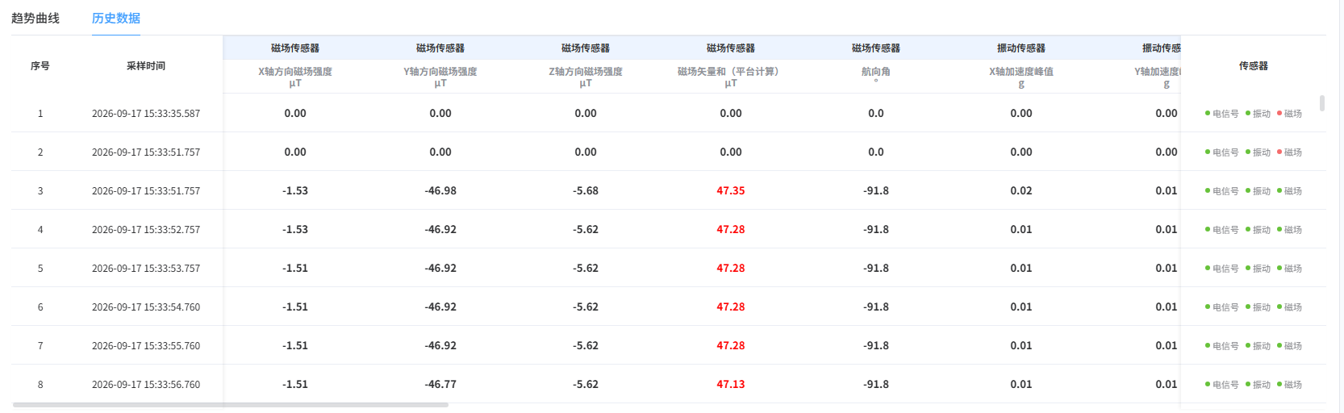Click the X-axis value -1.53 in row 4
1344x413 pixels.
[295, 230]
